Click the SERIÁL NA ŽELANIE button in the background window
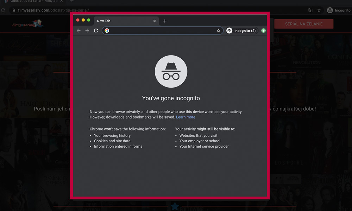Screen dimensions: 352x211 (x=304, y=24)
